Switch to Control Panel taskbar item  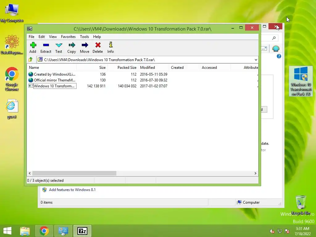tap(63, 231)
